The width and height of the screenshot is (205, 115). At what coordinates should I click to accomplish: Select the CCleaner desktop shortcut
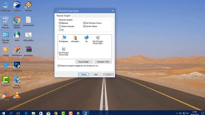point(5,96)
